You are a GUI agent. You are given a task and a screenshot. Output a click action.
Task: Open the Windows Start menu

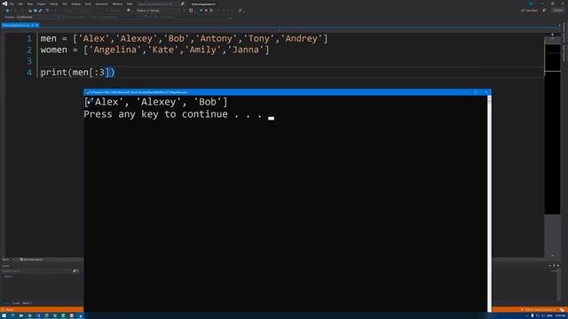click(x=4, y=315)
